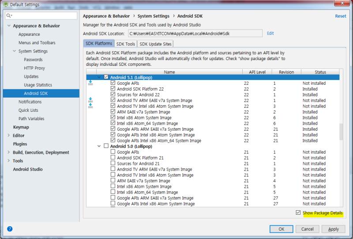The width and height of the screenshot is (353, 239).
Task: Click download icon beside Android TV Intel x86 22
Action: tap(90, 106)
